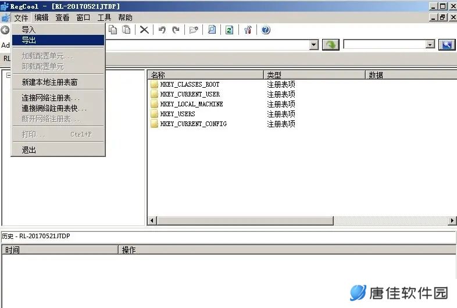Click the scroll-left arrow of list scrollbar
The height and width of the screenshot is (308, 457).
click(x=152, y=221)
